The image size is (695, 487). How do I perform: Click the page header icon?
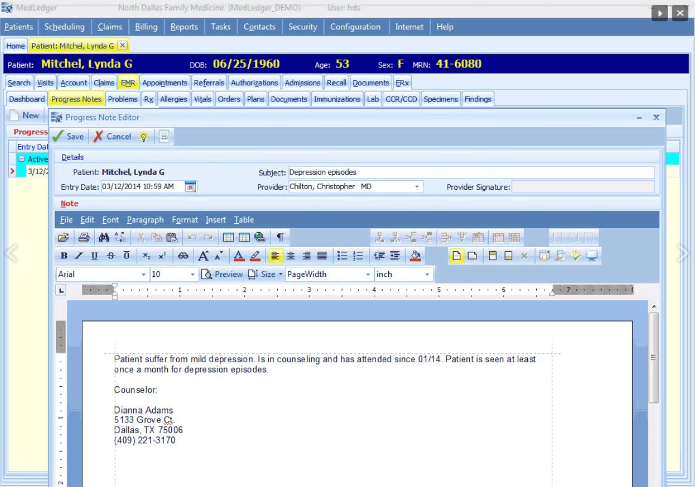pos(493,255)
